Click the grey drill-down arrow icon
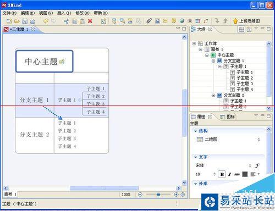This screenshot has width=275, height=211. (x=217, y=21)
